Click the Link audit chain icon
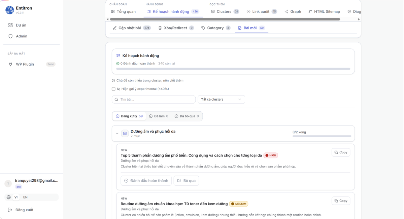 (248, 11)
